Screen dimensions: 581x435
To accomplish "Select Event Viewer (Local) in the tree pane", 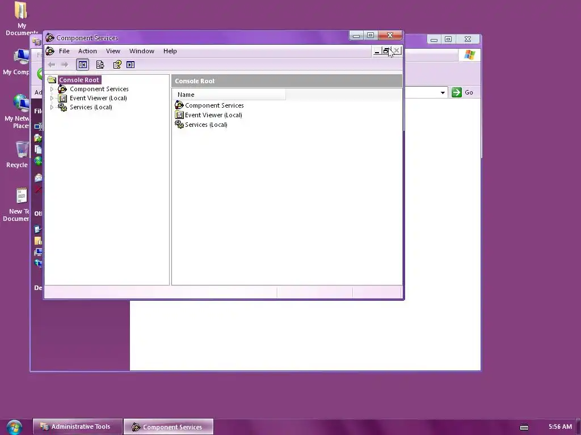I will coord(98,98).
